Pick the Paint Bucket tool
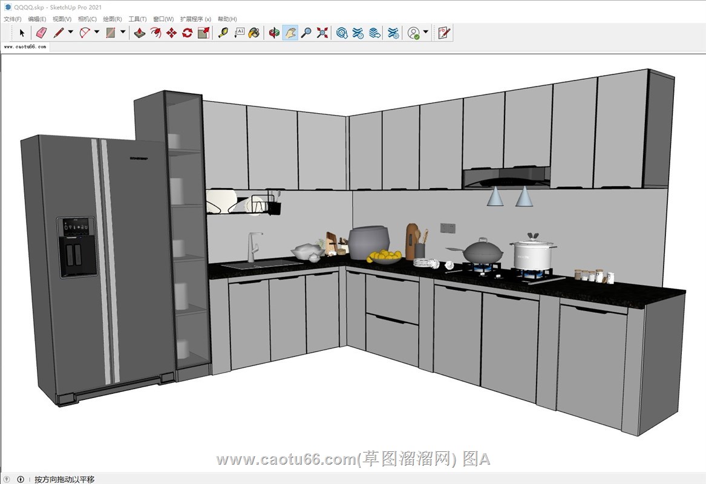Screen dimensions: 706x484 [254, 33]
